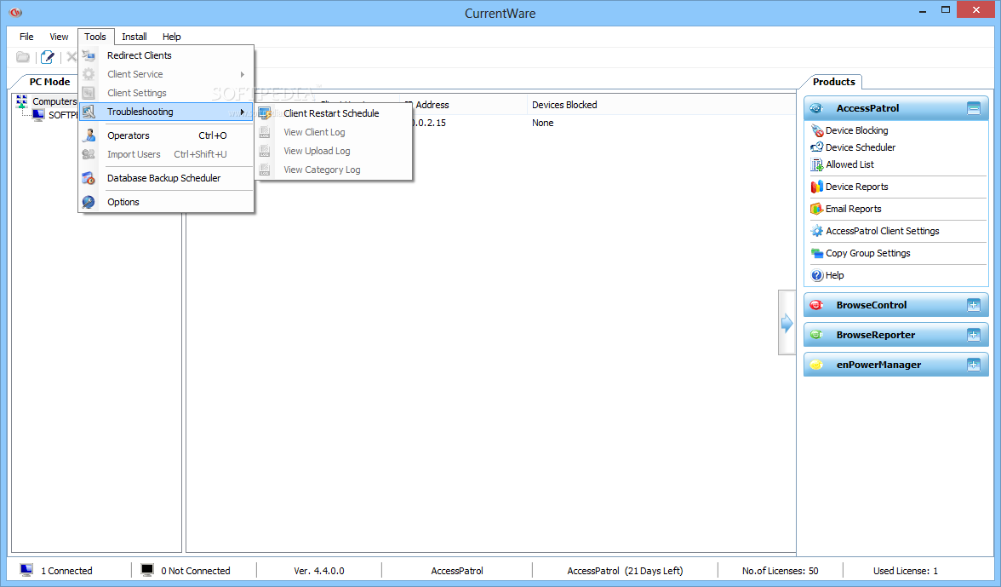
Task: Expand the BrowseReporter panel
Action: (x=973, y=335)
